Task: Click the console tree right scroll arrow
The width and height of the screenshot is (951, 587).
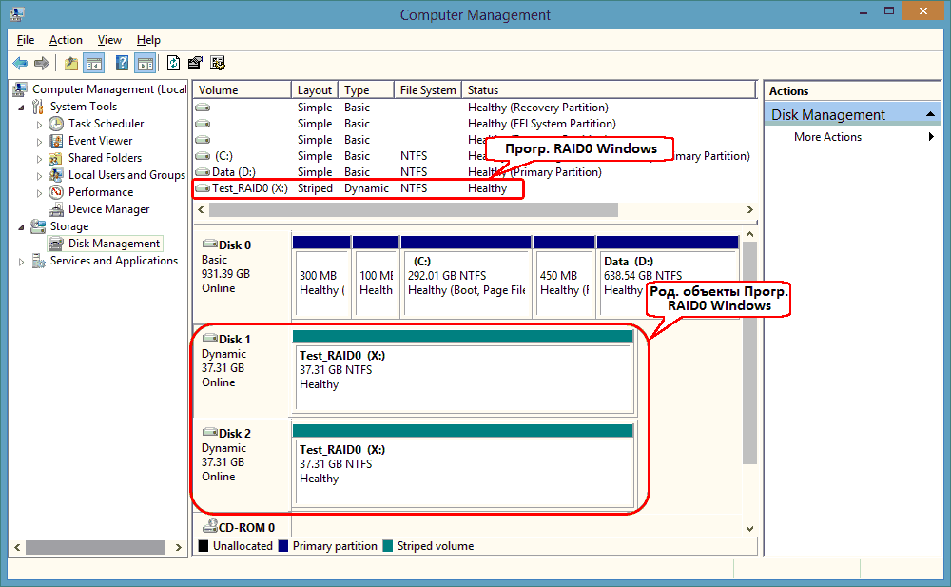Action: click(179, 548)
